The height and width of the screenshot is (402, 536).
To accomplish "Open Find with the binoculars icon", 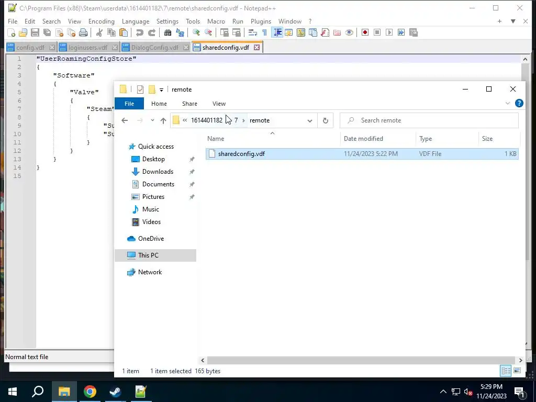I will click(167, 32).
